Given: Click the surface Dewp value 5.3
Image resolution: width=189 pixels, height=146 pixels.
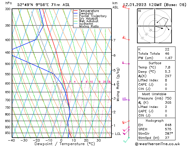Looking at the screenshot, I should pyautogui.click(x=168, y=72).
